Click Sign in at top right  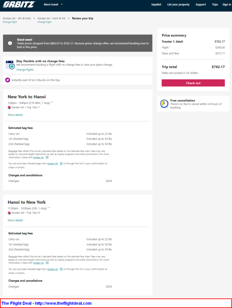coord(227,5)
